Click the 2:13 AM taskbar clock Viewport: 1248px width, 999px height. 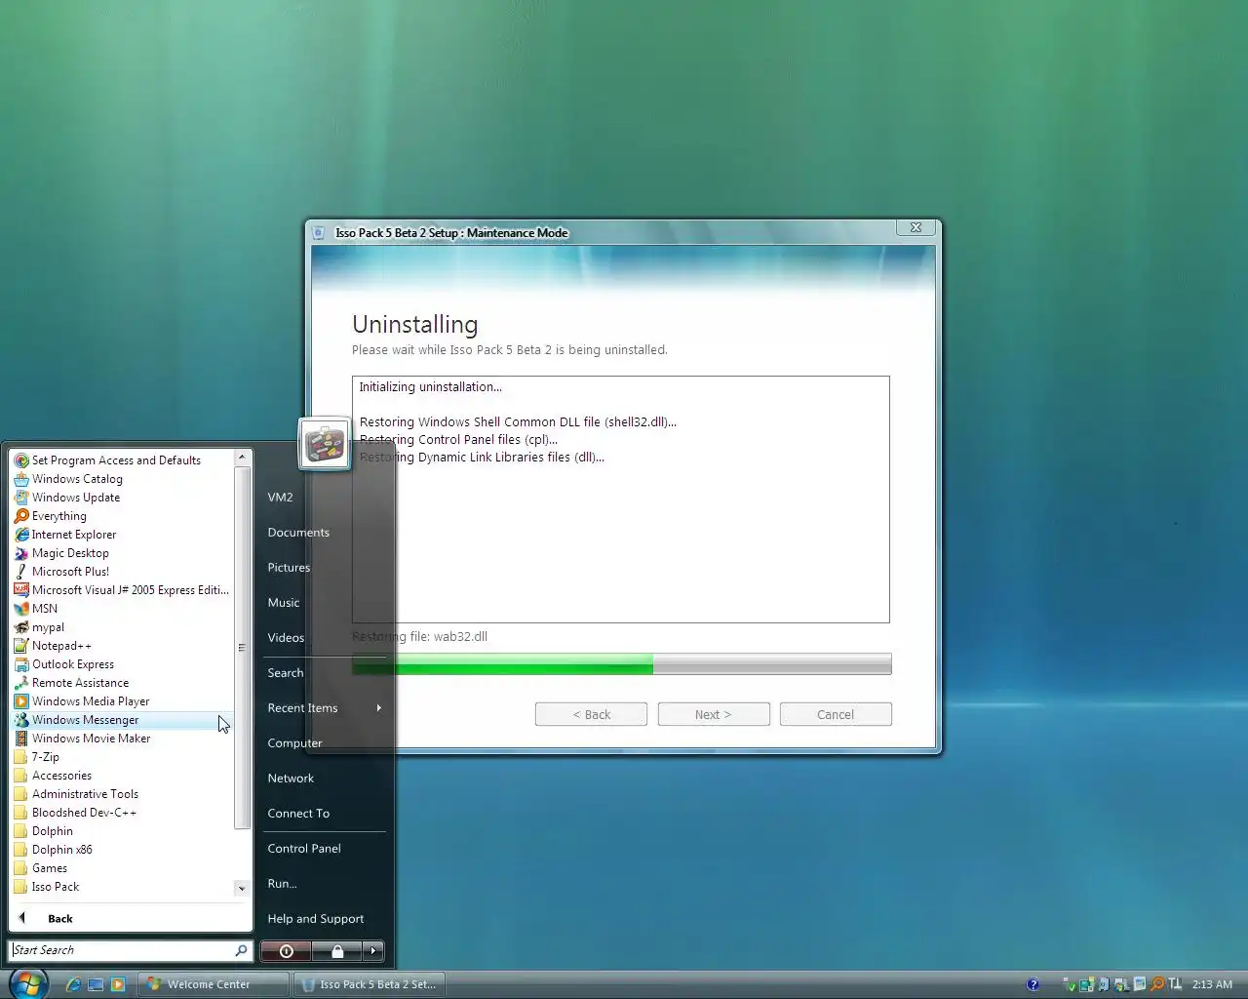1212,984
